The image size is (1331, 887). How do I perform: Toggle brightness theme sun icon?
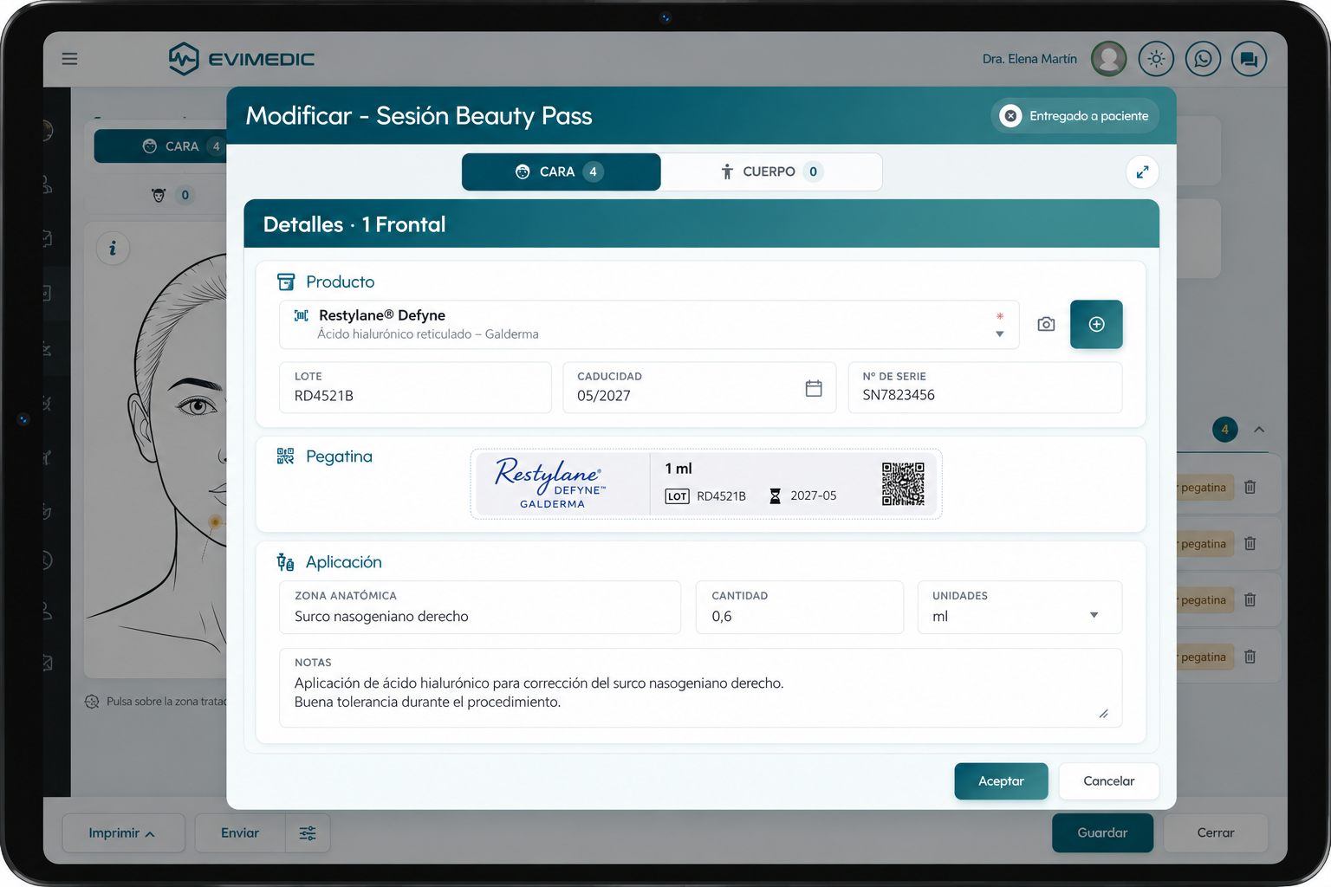1156,59
